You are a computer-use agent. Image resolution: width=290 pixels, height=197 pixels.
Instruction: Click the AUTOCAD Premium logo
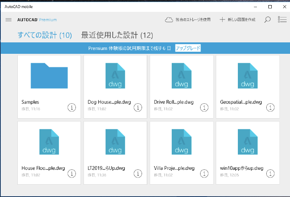[x=37, y=20]
